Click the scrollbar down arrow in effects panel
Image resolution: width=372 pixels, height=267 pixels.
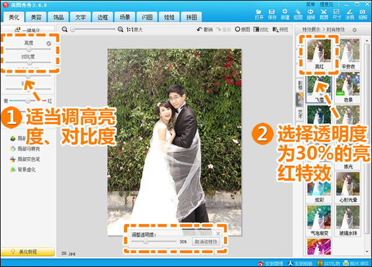click(x=367, y=251)
